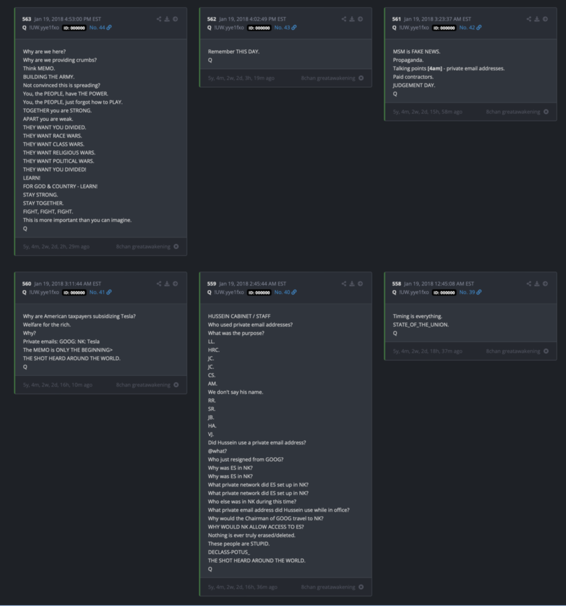Click 'Talking points [4am]' line in post 561
The height and width of the screenshot is (606, 566).
point(449,69)
